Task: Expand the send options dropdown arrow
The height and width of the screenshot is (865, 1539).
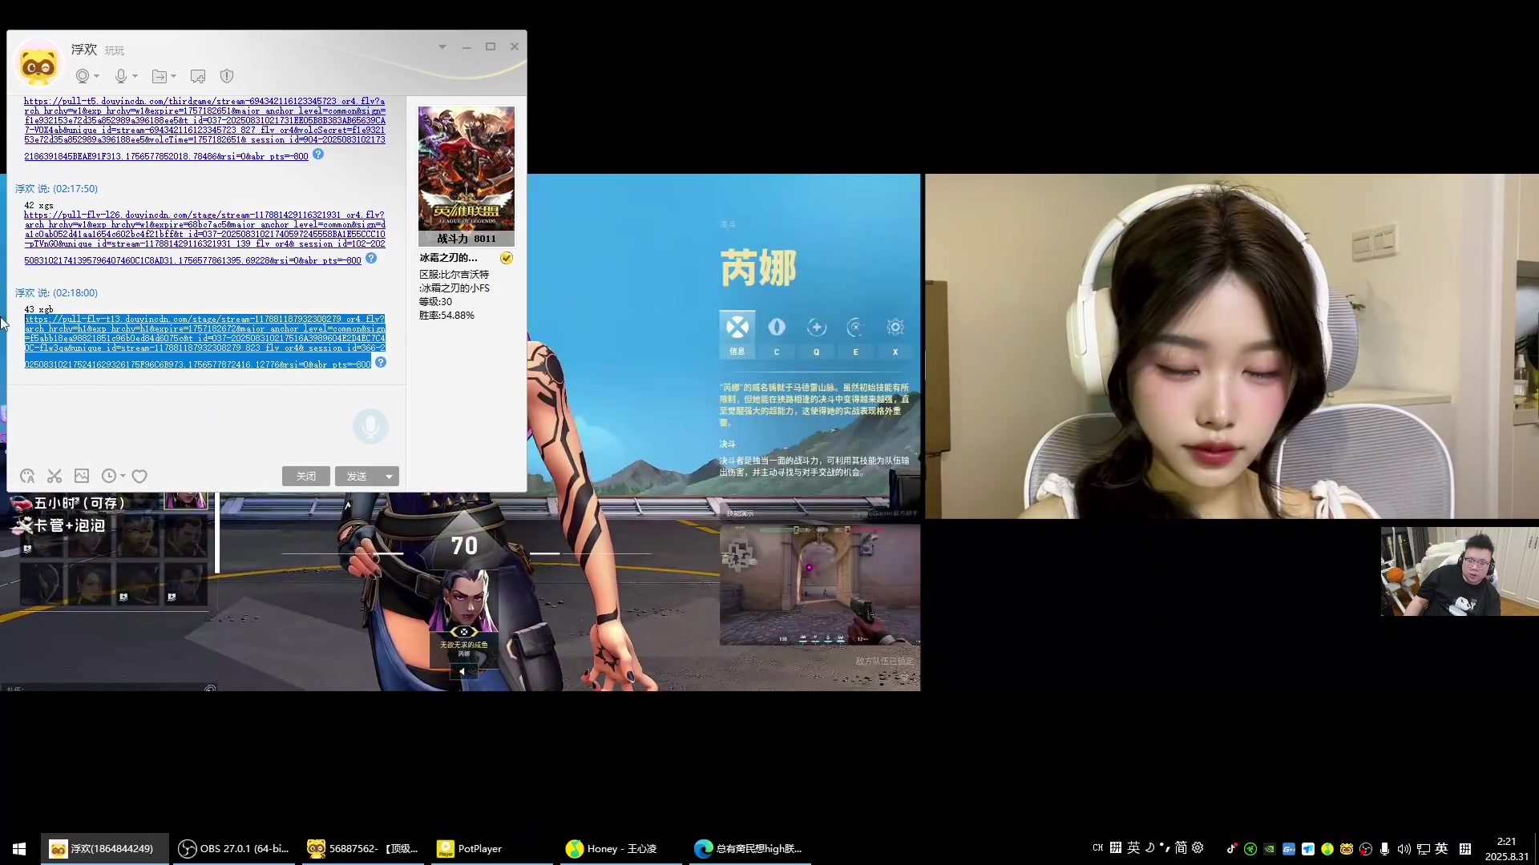Action: tap(390, 476)
